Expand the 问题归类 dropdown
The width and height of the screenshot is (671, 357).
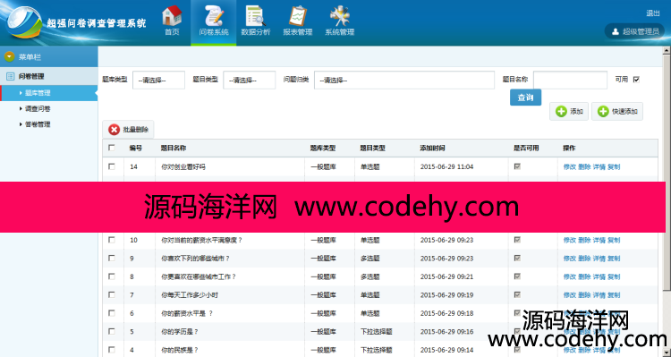(404, 80)
